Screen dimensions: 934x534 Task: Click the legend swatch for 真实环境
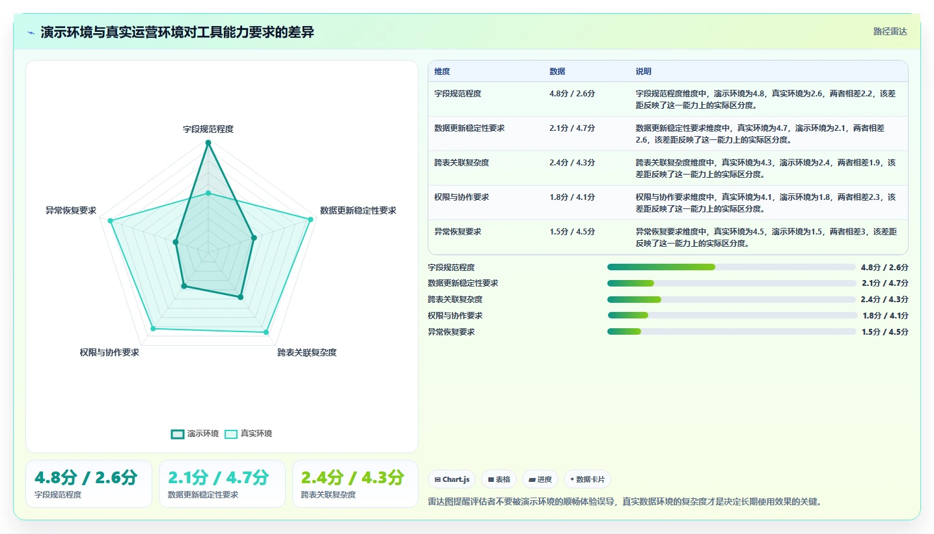click(231, 434)
